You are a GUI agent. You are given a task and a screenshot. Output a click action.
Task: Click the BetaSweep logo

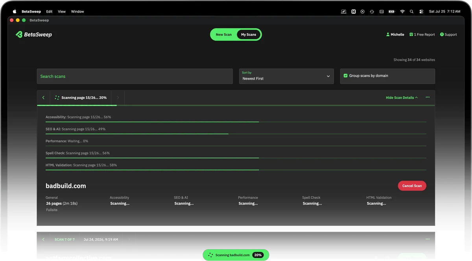(34, 35)
